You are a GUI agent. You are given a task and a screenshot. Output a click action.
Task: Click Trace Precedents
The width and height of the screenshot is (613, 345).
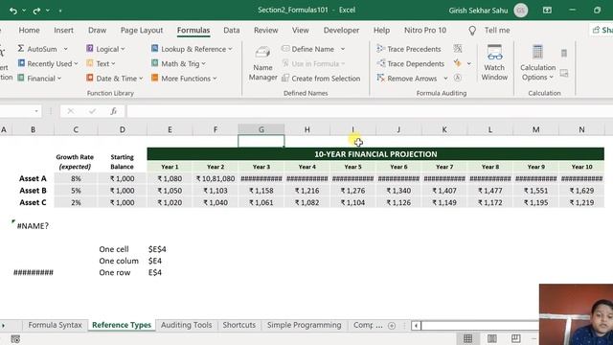[409, 49]
